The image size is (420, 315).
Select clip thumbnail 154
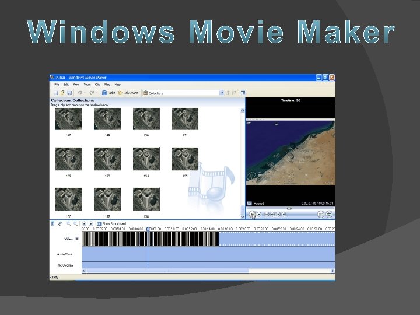click(x=146, y=159)
